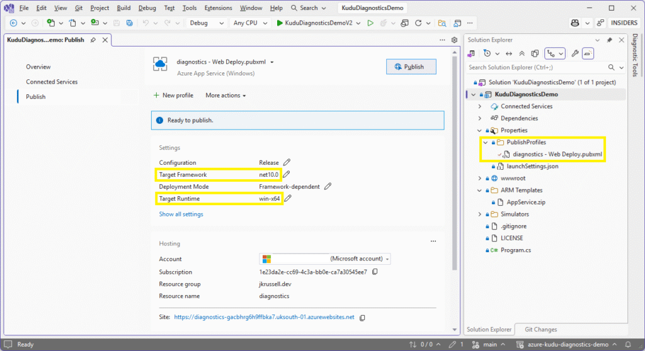Collapse the ARM Templates folder
The height and width of the screenshot is (351, 645).
pyautogui.click(x=479, y=191)
